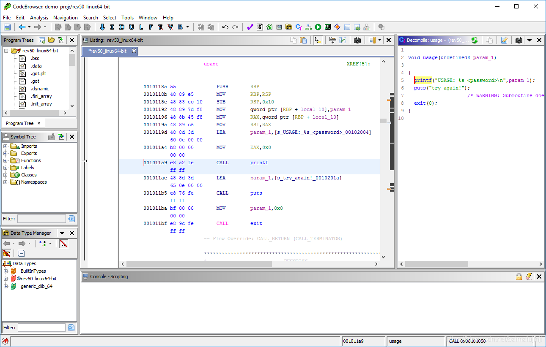Open the Analysis menu
Screen dimensions: 546x347
pos(39,18)
